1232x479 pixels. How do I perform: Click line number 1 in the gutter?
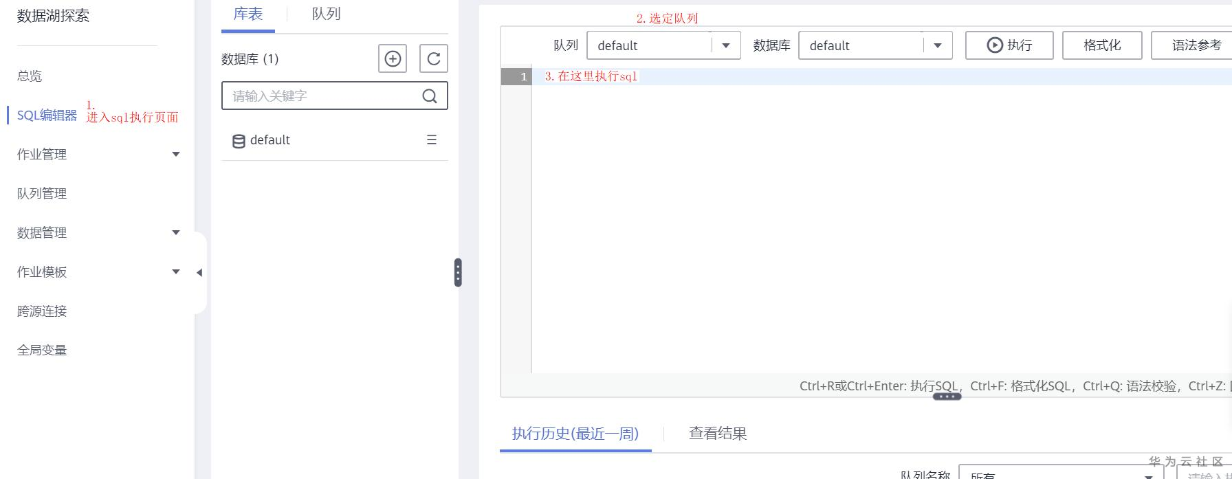click(x=516, y=76)
